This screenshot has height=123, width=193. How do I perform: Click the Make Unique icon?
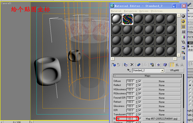[145, 65]
